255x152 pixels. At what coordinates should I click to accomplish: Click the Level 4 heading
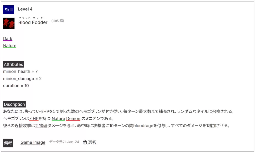point(25,9)
